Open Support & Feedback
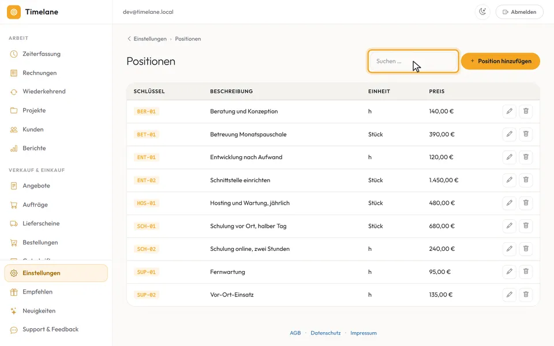Screen dimensions: 554x346 (56, 329)
